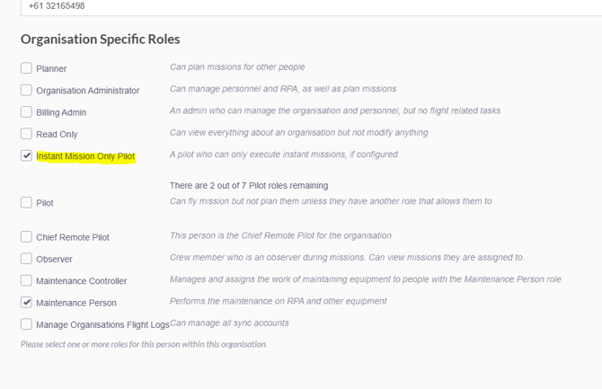This screenshot has height=389, width=602.
Task: Click the Billing Admin label text
Action: [x=61, y=113]
